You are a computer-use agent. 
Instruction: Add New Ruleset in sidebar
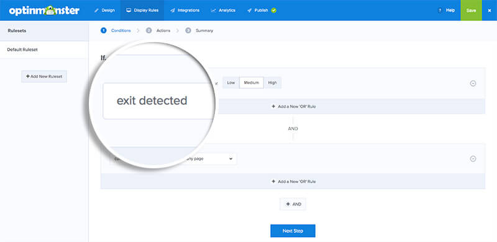click(44, 77)
